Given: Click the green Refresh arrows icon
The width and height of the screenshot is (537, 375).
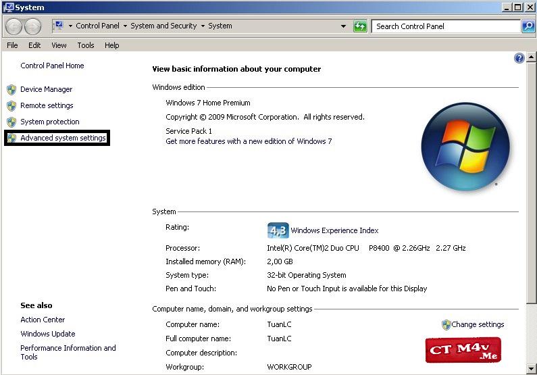Looking at the screenshot, I should pyautogui.click(x=361, y=26).
